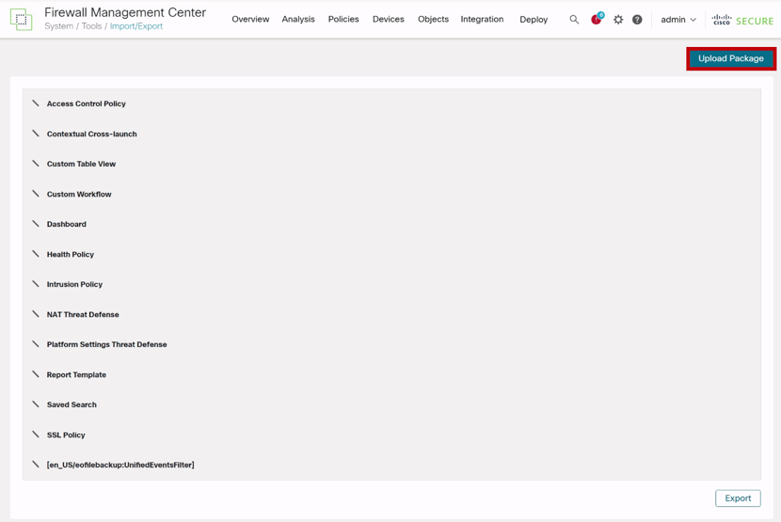Expand the Access Control Policy arrow

click(36, 103)
